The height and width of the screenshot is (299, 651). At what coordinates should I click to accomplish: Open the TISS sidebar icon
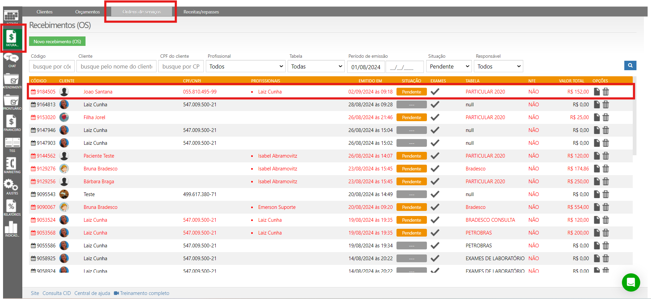(12, 144)
